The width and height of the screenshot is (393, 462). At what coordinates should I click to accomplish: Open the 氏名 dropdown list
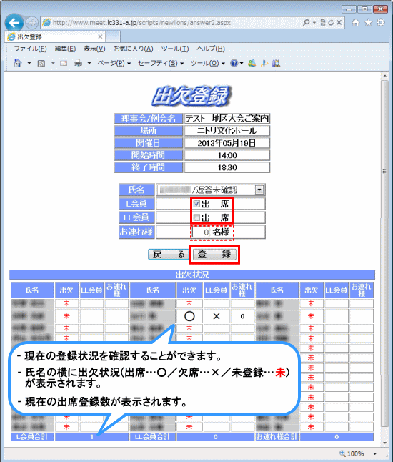[x=259, y=190]
